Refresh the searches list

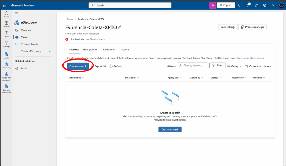(116, 66)
